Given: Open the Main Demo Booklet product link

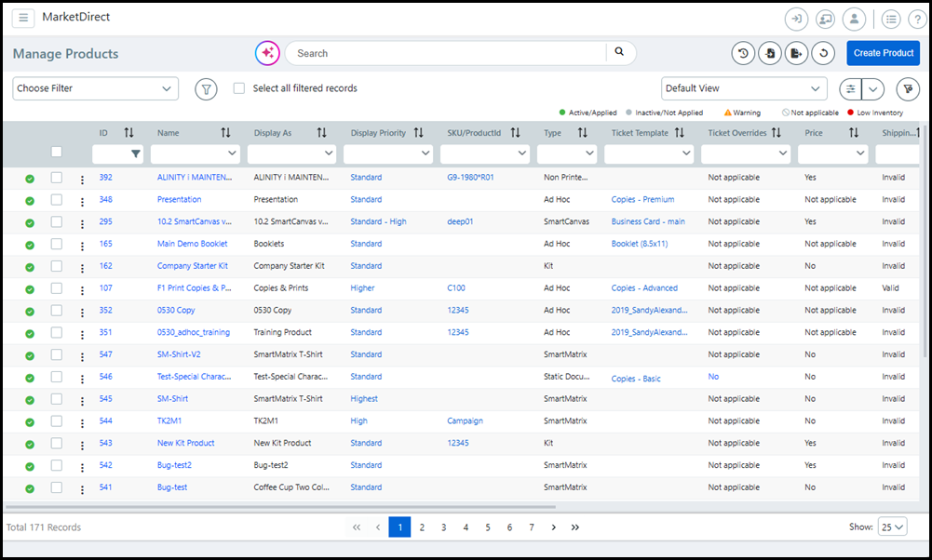Looking at the screenshot, I should (x=192, y=244).
